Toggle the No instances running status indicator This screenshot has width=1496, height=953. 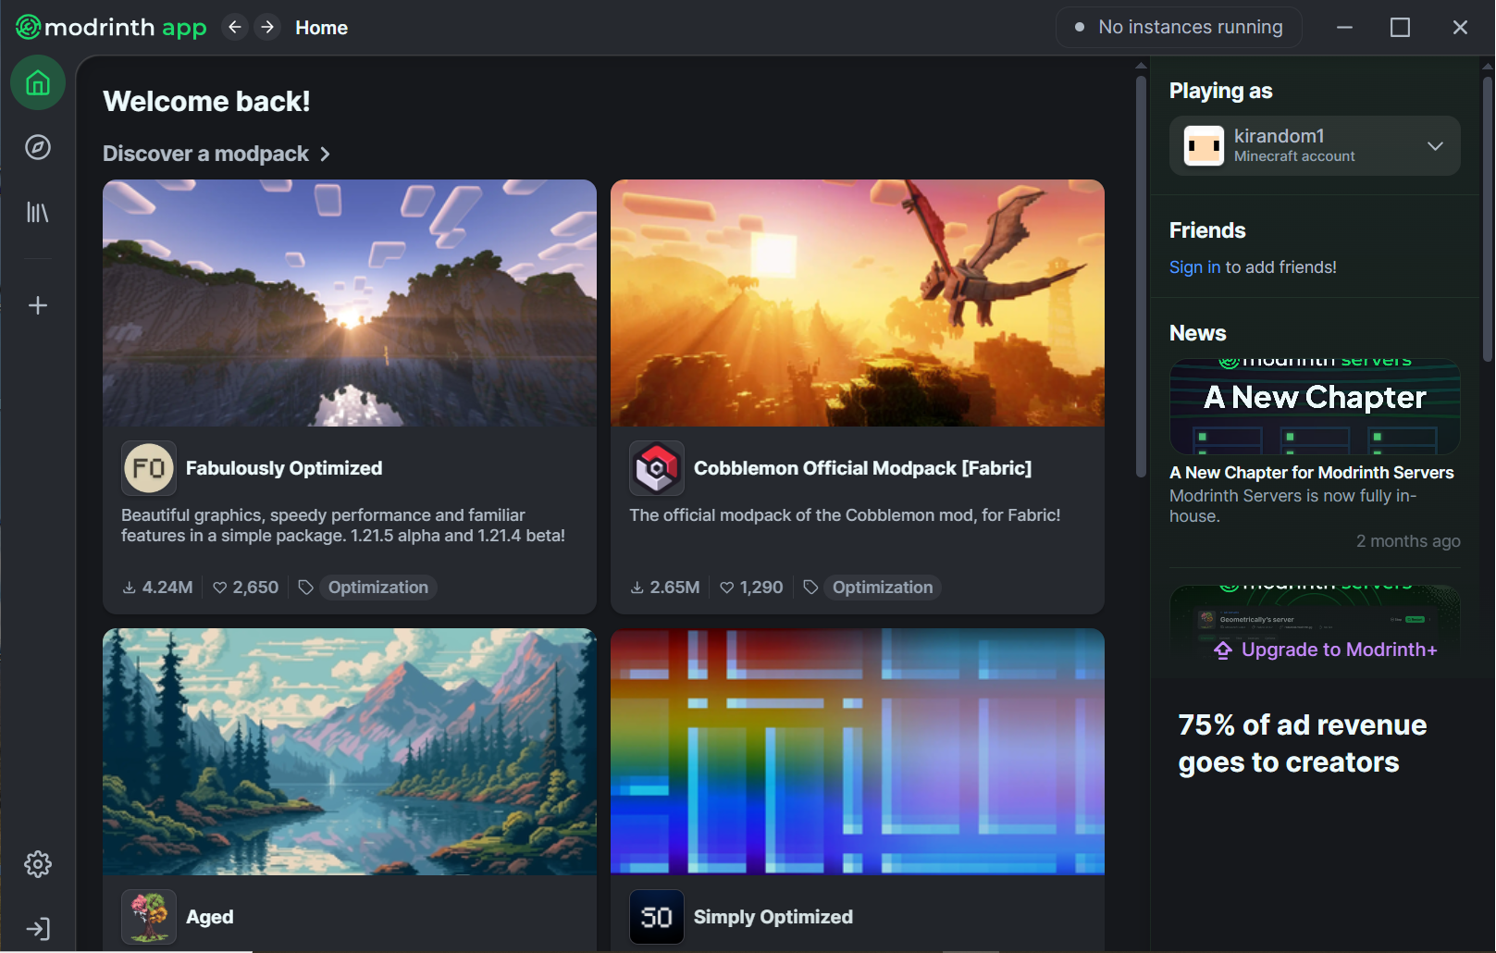(x=1179, y=27)
